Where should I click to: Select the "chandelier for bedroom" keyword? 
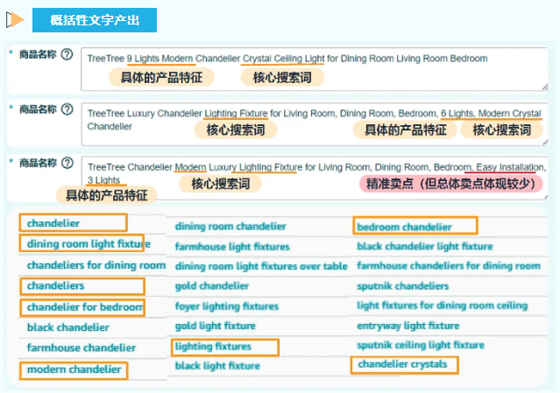point(83,307)
